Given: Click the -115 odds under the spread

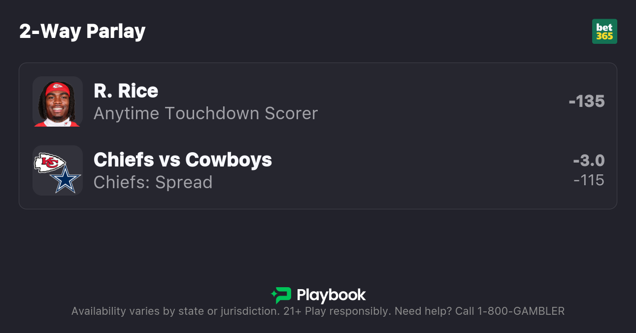Looking at the screenshot, I should 589,180.
